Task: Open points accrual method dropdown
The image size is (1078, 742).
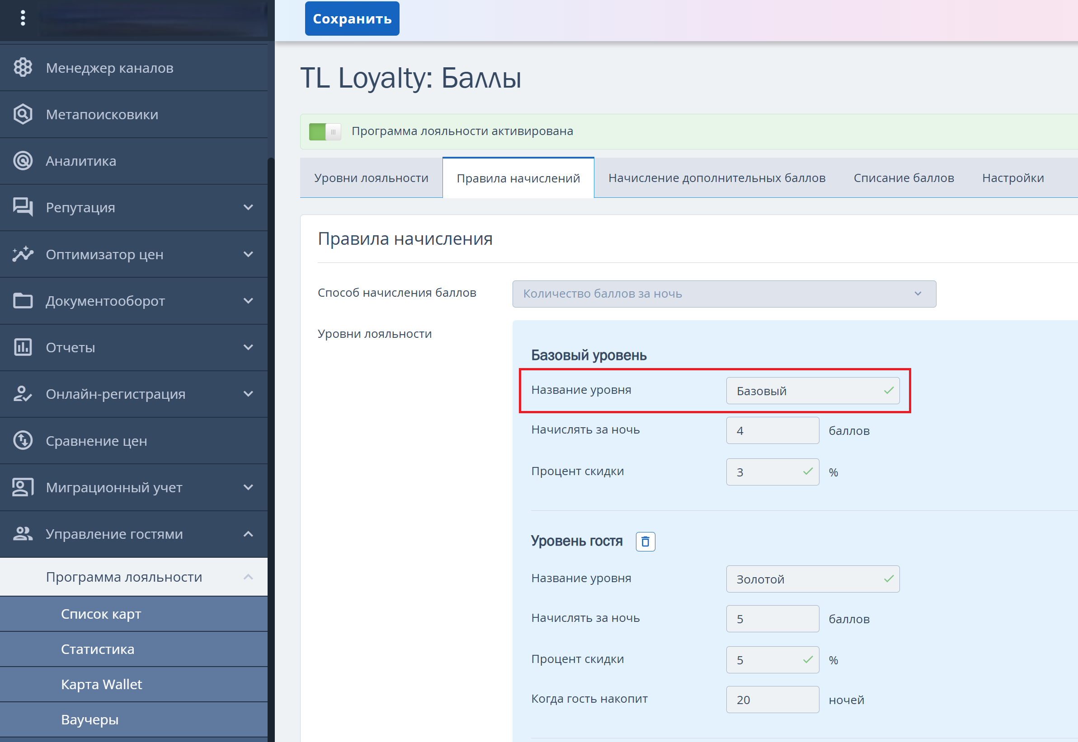Action: (724, 294)
